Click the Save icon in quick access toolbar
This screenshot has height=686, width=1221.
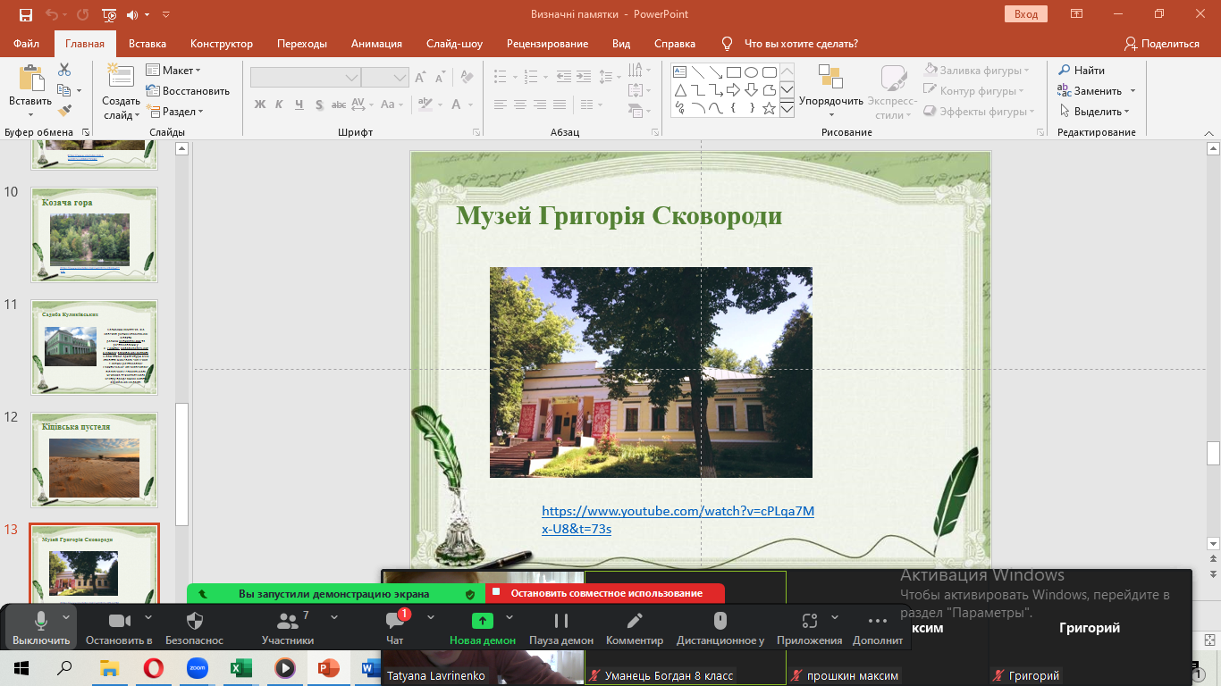25,14
